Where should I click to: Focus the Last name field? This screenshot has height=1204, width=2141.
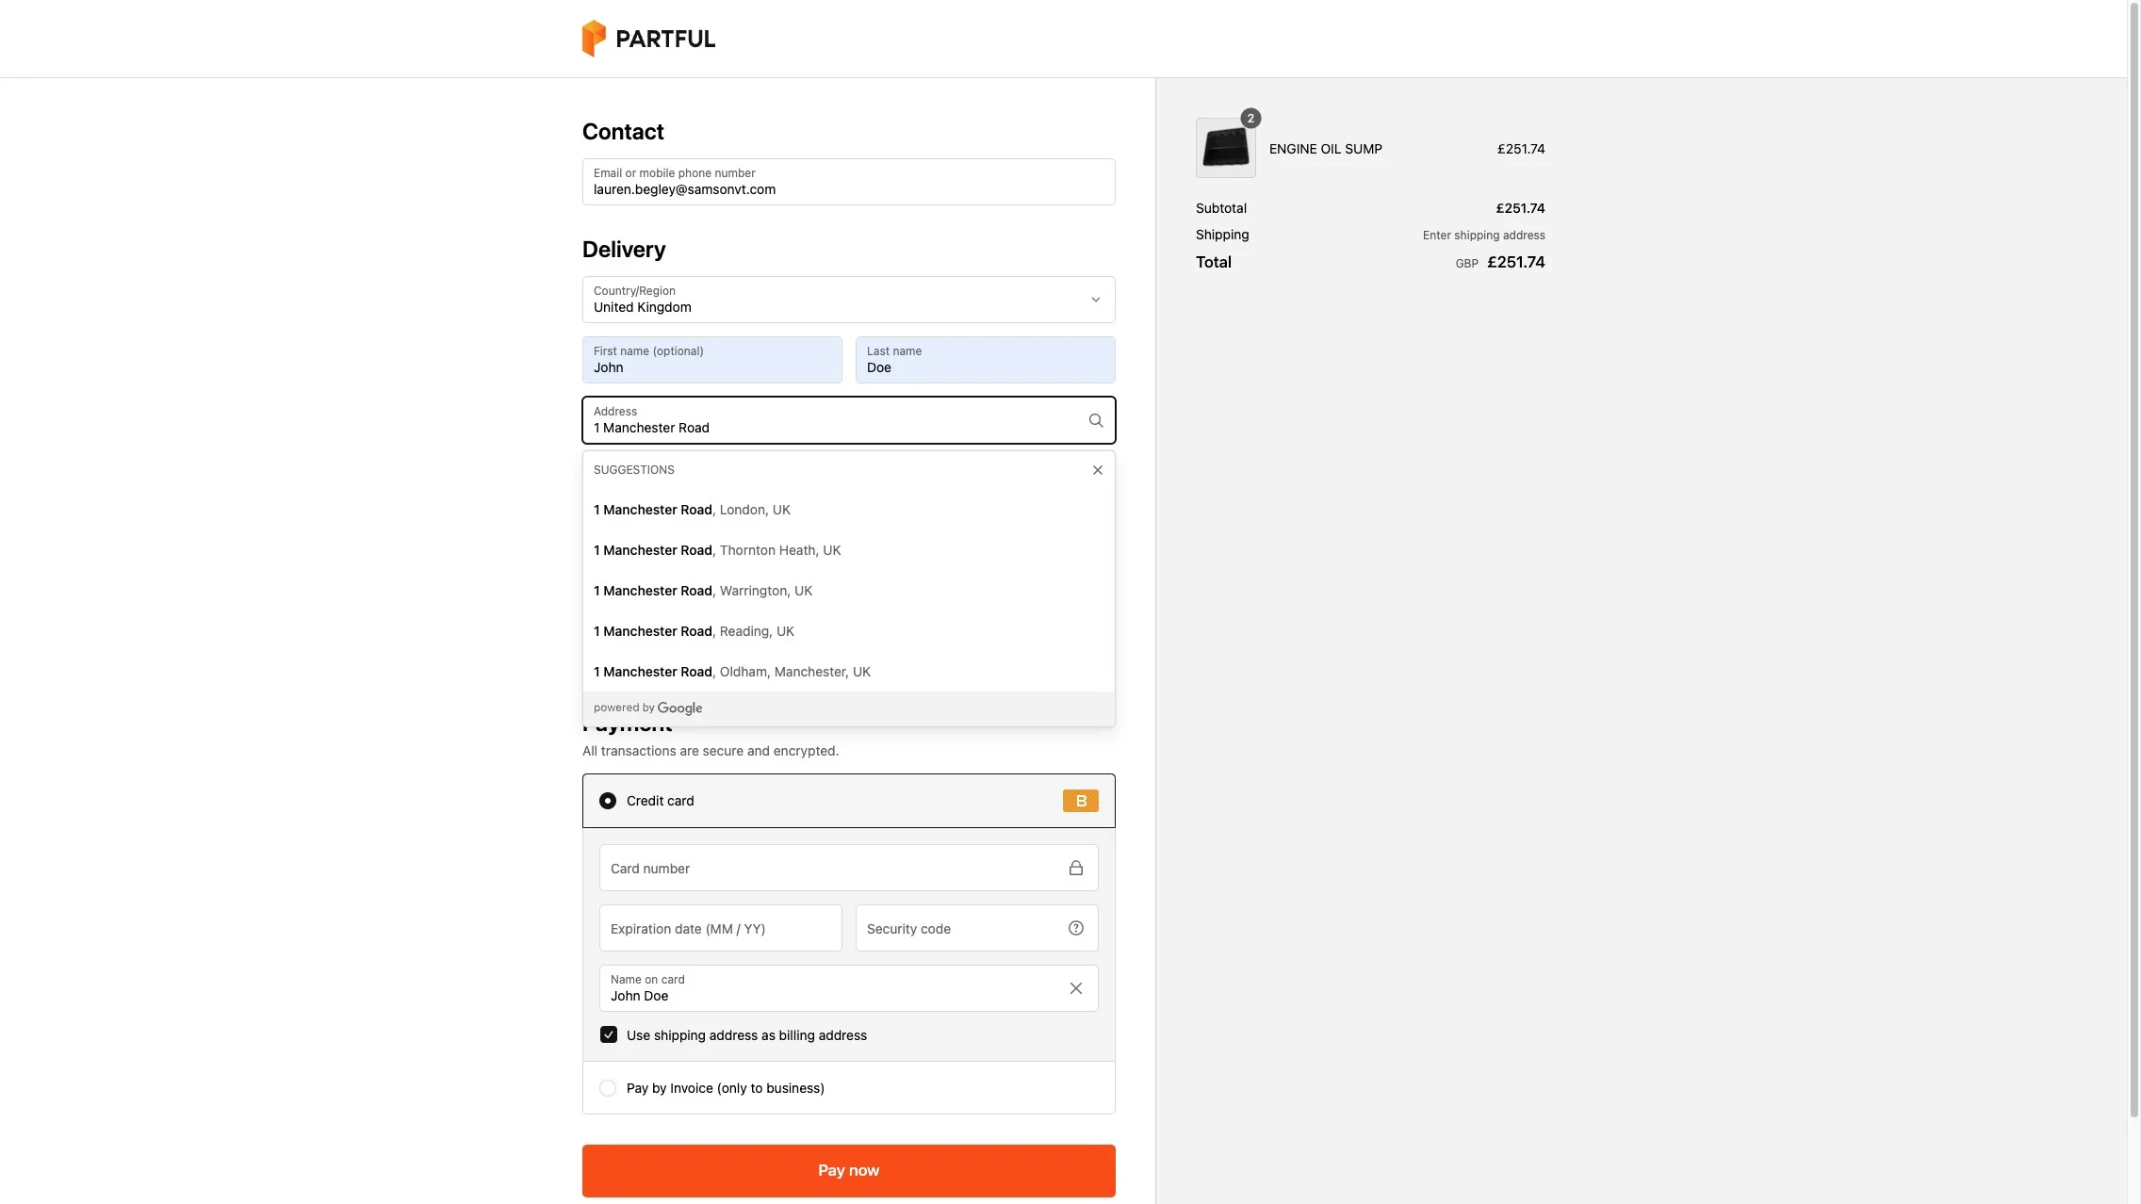point(985,360)
